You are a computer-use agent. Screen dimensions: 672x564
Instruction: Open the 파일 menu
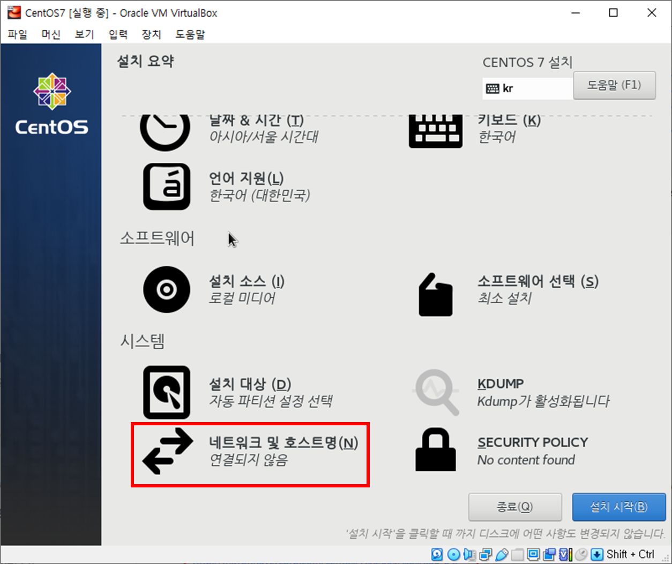[x=17, y=34]
